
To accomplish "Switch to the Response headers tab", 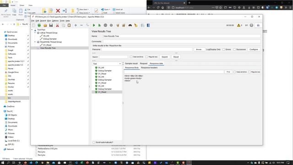I will point(149,68).
